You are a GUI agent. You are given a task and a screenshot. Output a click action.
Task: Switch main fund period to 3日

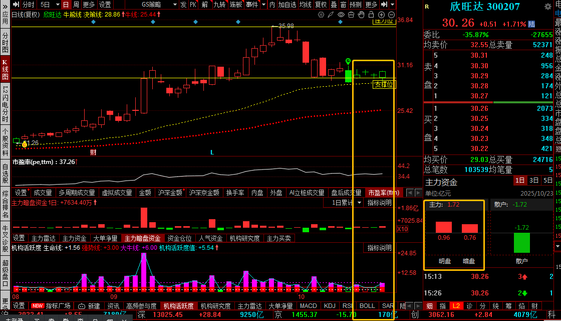[x=534, y=181]
